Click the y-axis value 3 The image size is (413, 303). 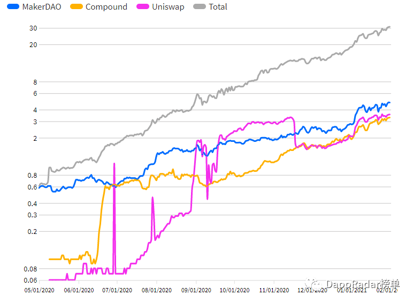(x=35, y=122)
